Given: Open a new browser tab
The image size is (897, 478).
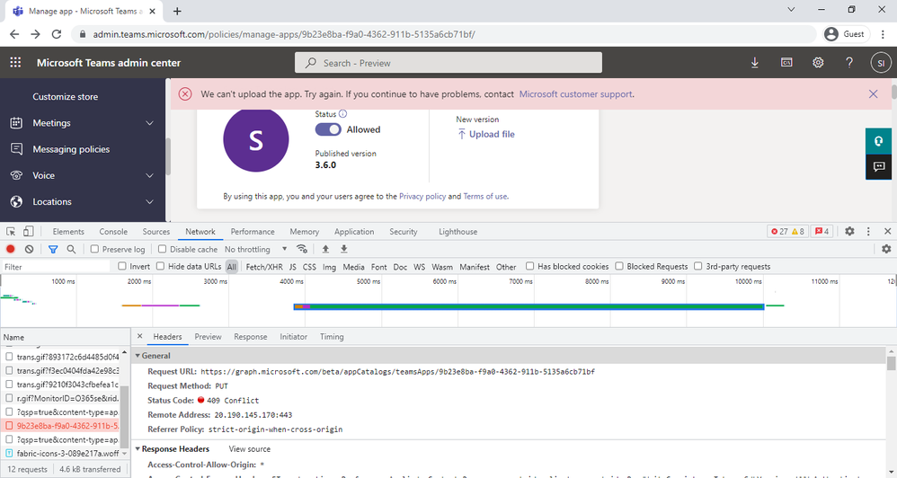Looking at the screenshot, I should coord(177,11).
